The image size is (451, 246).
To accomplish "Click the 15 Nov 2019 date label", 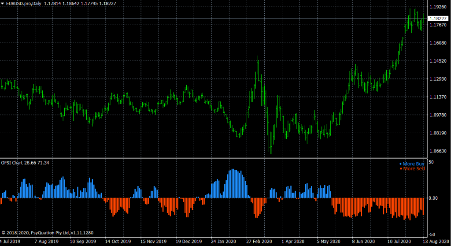I will click(153, 242).
